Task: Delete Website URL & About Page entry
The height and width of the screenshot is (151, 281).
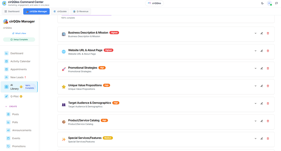Action: (268, 51)
